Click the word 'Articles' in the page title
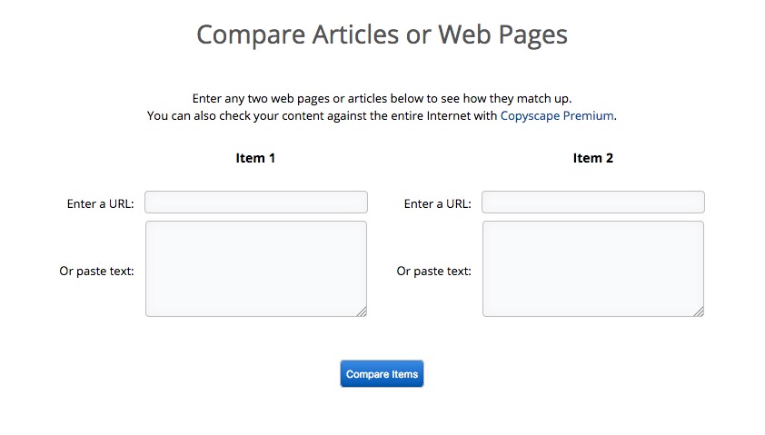This screenshot has height=435, width=765. (x=350, y=35)
